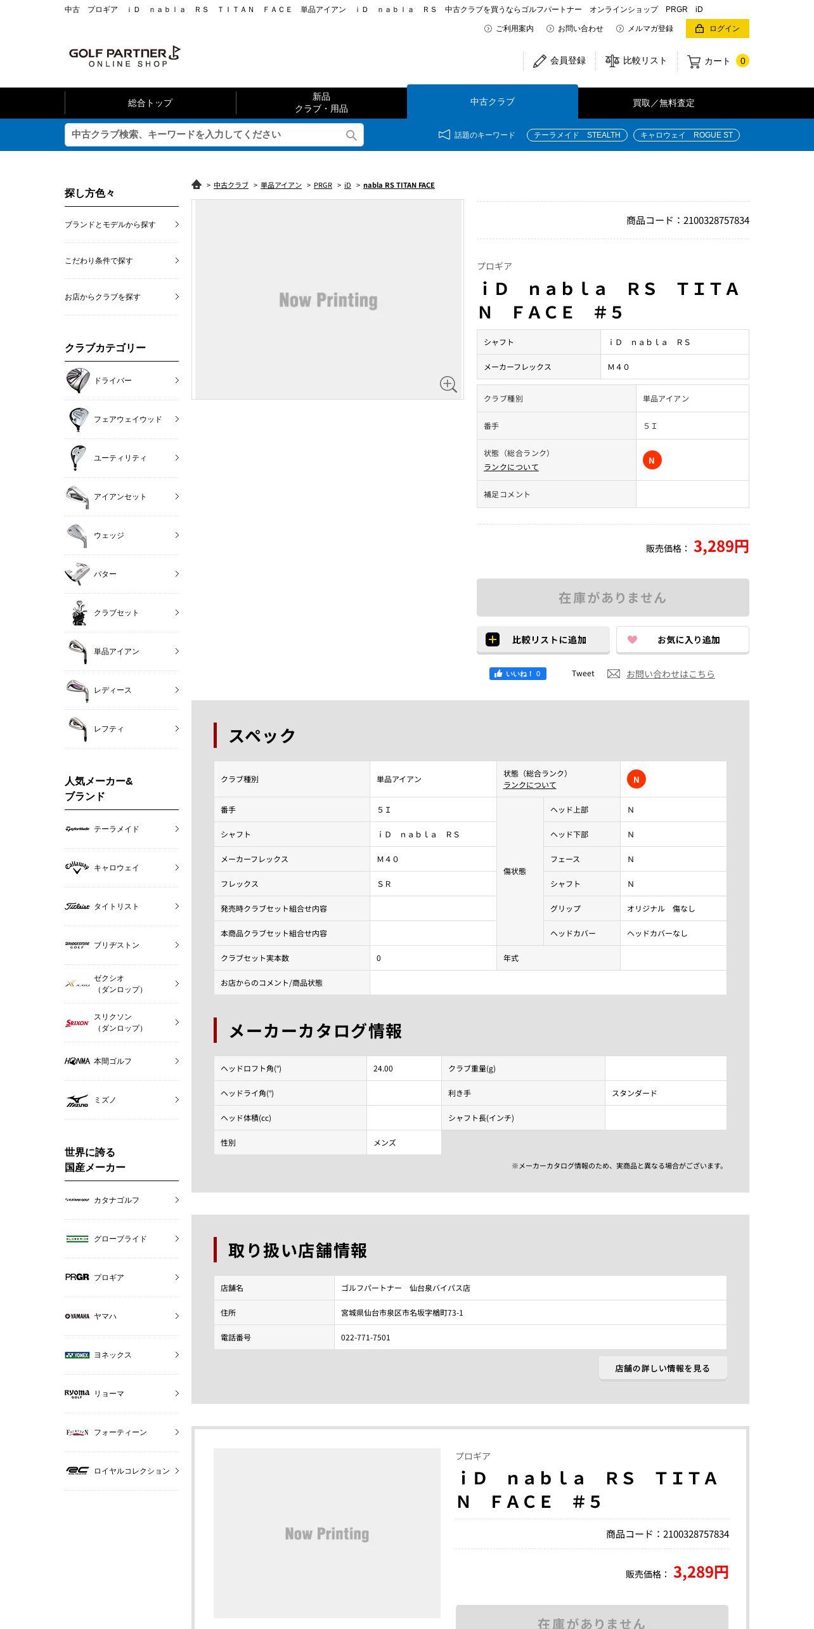The height and width of the screenshot is (1629, 814).
Task: Click the wedge club icon
Action: [x=78, y=535]
